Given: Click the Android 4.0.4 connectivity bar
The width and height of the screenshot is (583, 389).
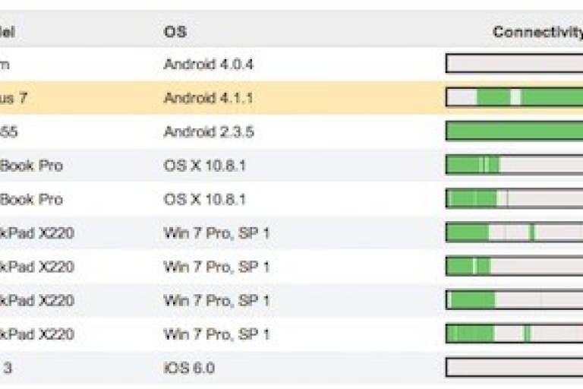Looking at the screenshot, I should coord(514,64).
